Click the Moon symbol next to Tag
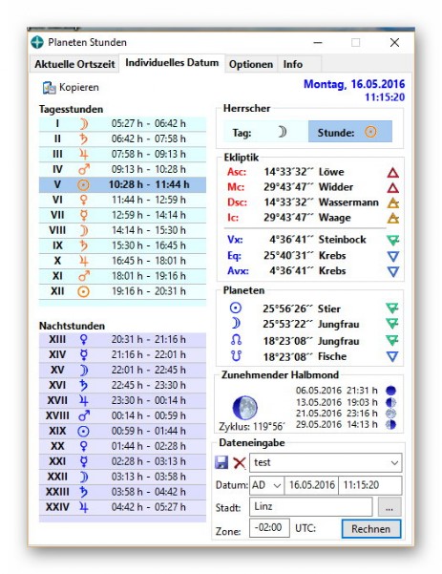The width and height of the screenshot is (442, 574). pos(282,132)
